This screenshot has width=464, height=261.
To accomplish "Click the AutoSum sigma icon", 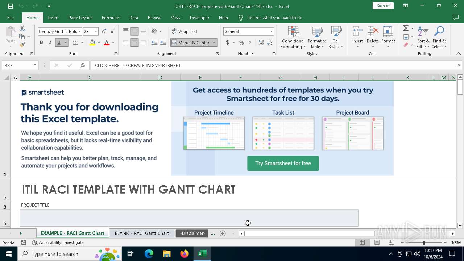I will pyautogui.click(x=406, y=28).
